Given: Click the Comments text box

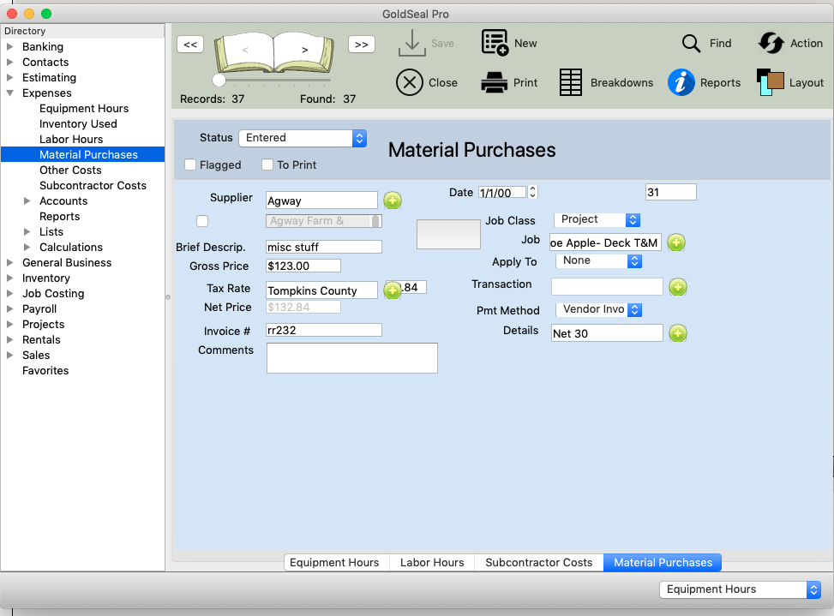Looking at the screenshot, I should 352,358.
